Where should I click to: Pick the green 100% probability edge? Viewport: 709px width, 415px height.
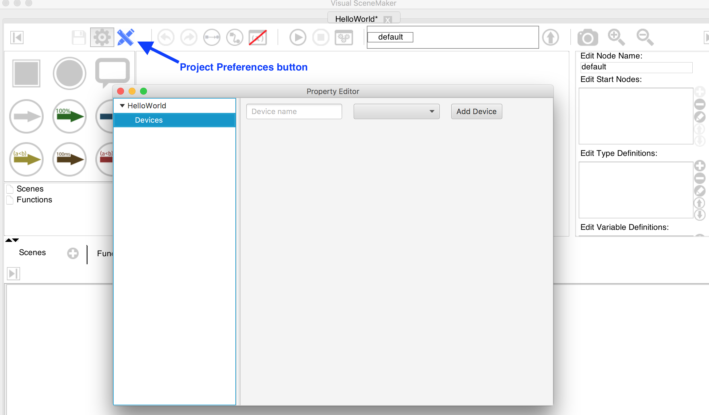(69, 116)
